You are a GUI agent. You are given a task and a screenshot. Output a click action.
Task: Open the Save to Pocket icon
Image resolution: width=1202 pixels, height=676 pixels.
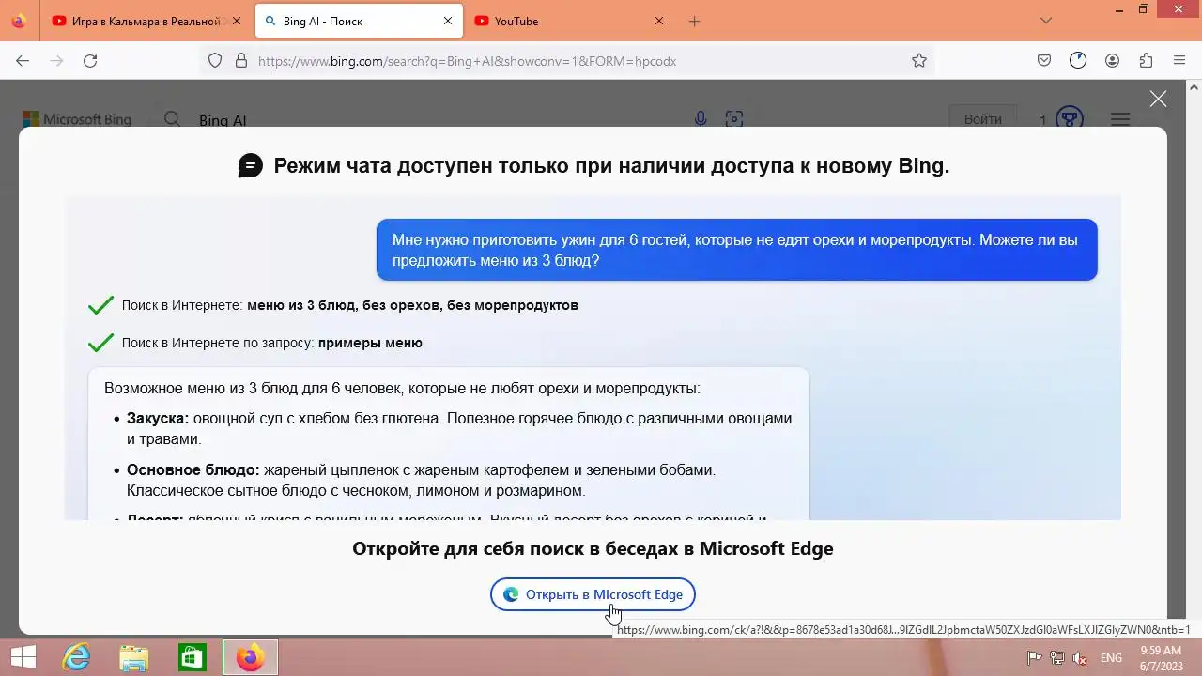pos(1044,60)
